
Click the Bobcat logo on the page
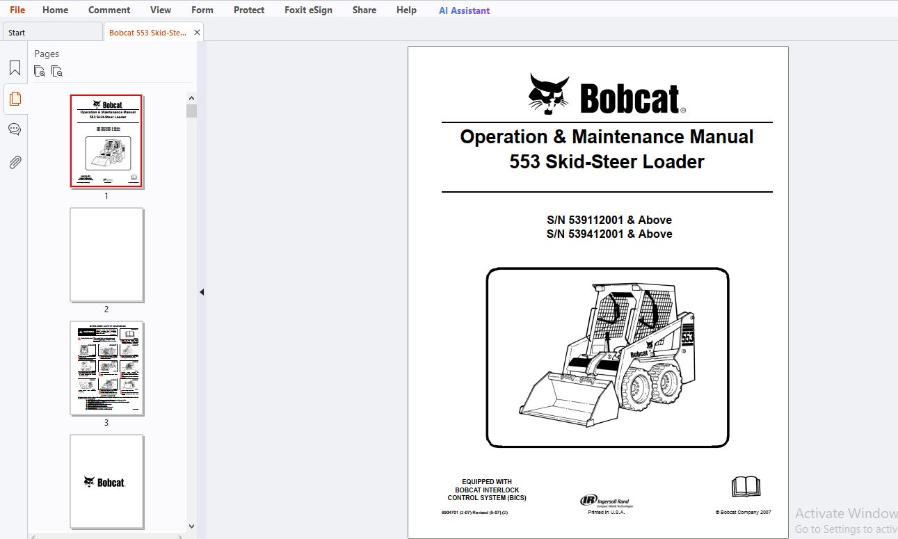[607, 94]
